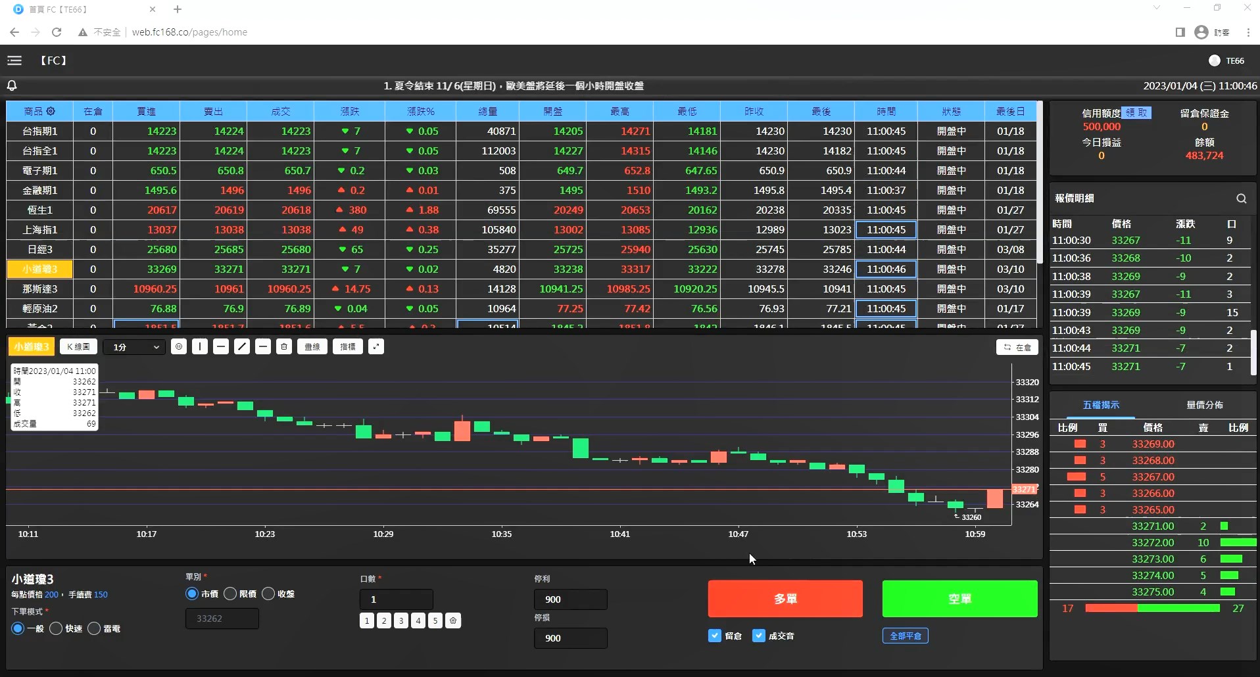This screenshot has width=1260, height=677.
Task: Open the 1分 timeframe dropdown
Action: [x=135, y=347]
